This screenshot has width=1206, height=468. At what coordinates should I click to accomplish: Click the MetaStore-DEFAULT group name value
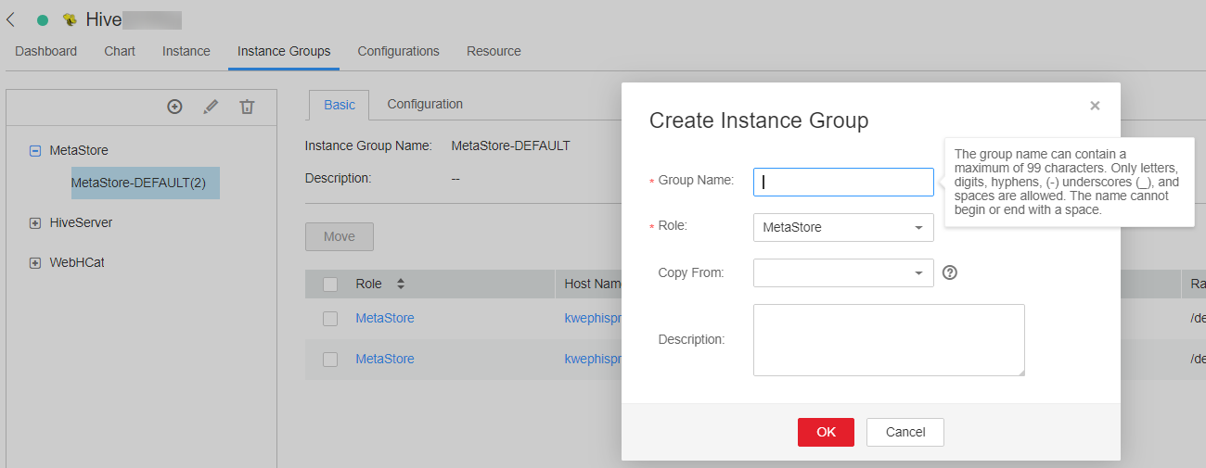coord(510,145)
